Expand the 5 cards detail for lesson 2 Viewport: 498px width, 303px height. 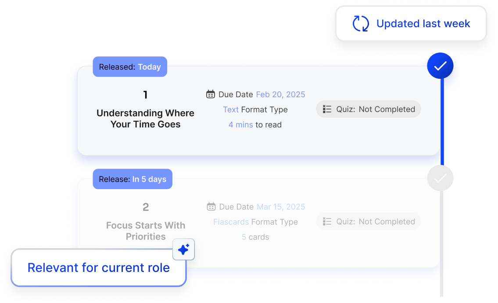[x=255, y=237]
